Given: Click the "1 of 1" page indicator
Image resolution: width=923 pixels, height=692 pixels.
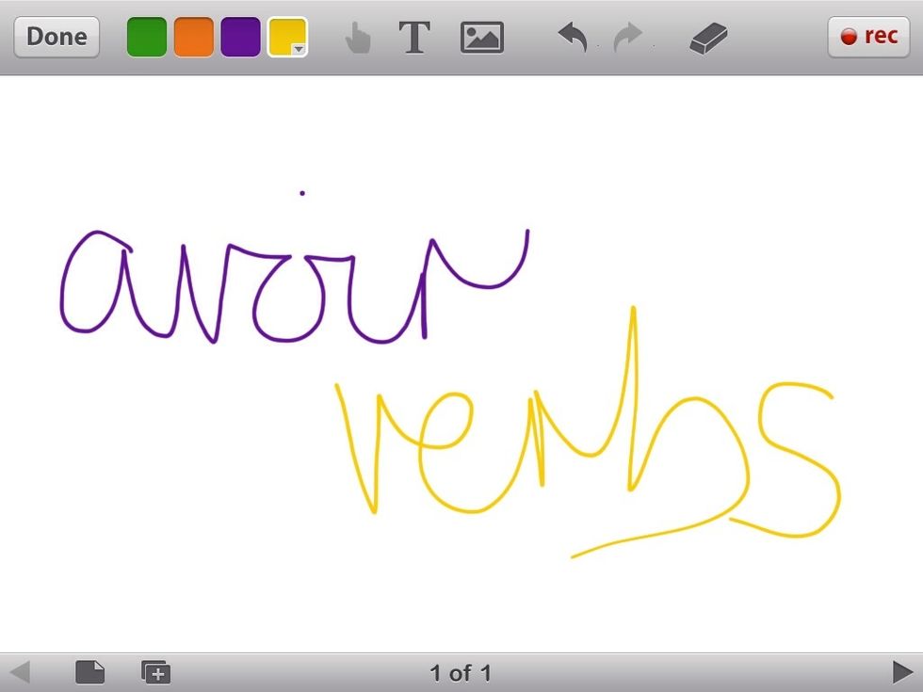Looking at the screenshot, I should 461,672.
